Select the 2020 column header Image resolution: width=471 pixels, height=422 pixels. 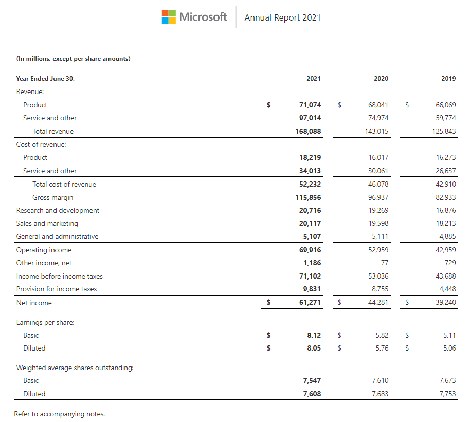[381, 79]
